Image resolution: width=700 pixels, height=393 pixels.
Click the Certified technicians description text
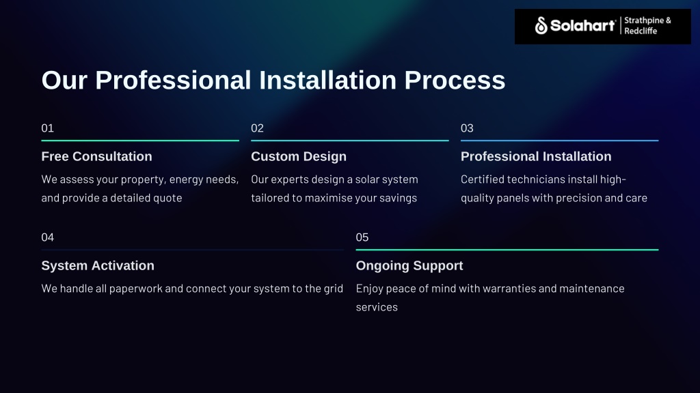pyautogui.click(x=554, y=189)
